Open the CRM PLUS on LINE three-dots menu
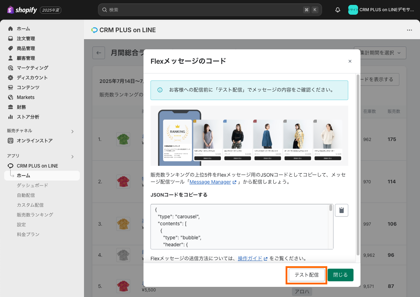This screenshot has width=420, height=297. 409,30
